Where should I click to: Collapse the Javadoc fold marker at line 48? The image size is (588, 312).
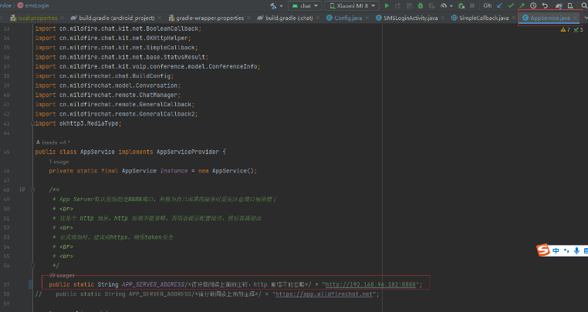32,190
